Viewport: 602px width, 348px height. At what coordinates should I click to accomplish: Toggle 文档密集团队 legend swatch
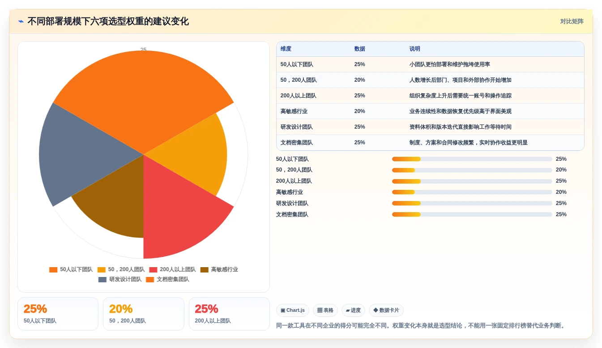pyautogui.click(x=150, y=280)
